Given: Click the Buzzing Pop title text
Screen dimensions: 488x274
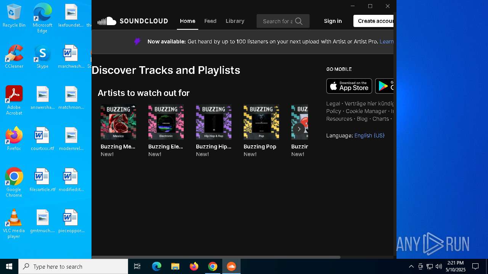Looking at the screenshot, I should tap(260, 147).
